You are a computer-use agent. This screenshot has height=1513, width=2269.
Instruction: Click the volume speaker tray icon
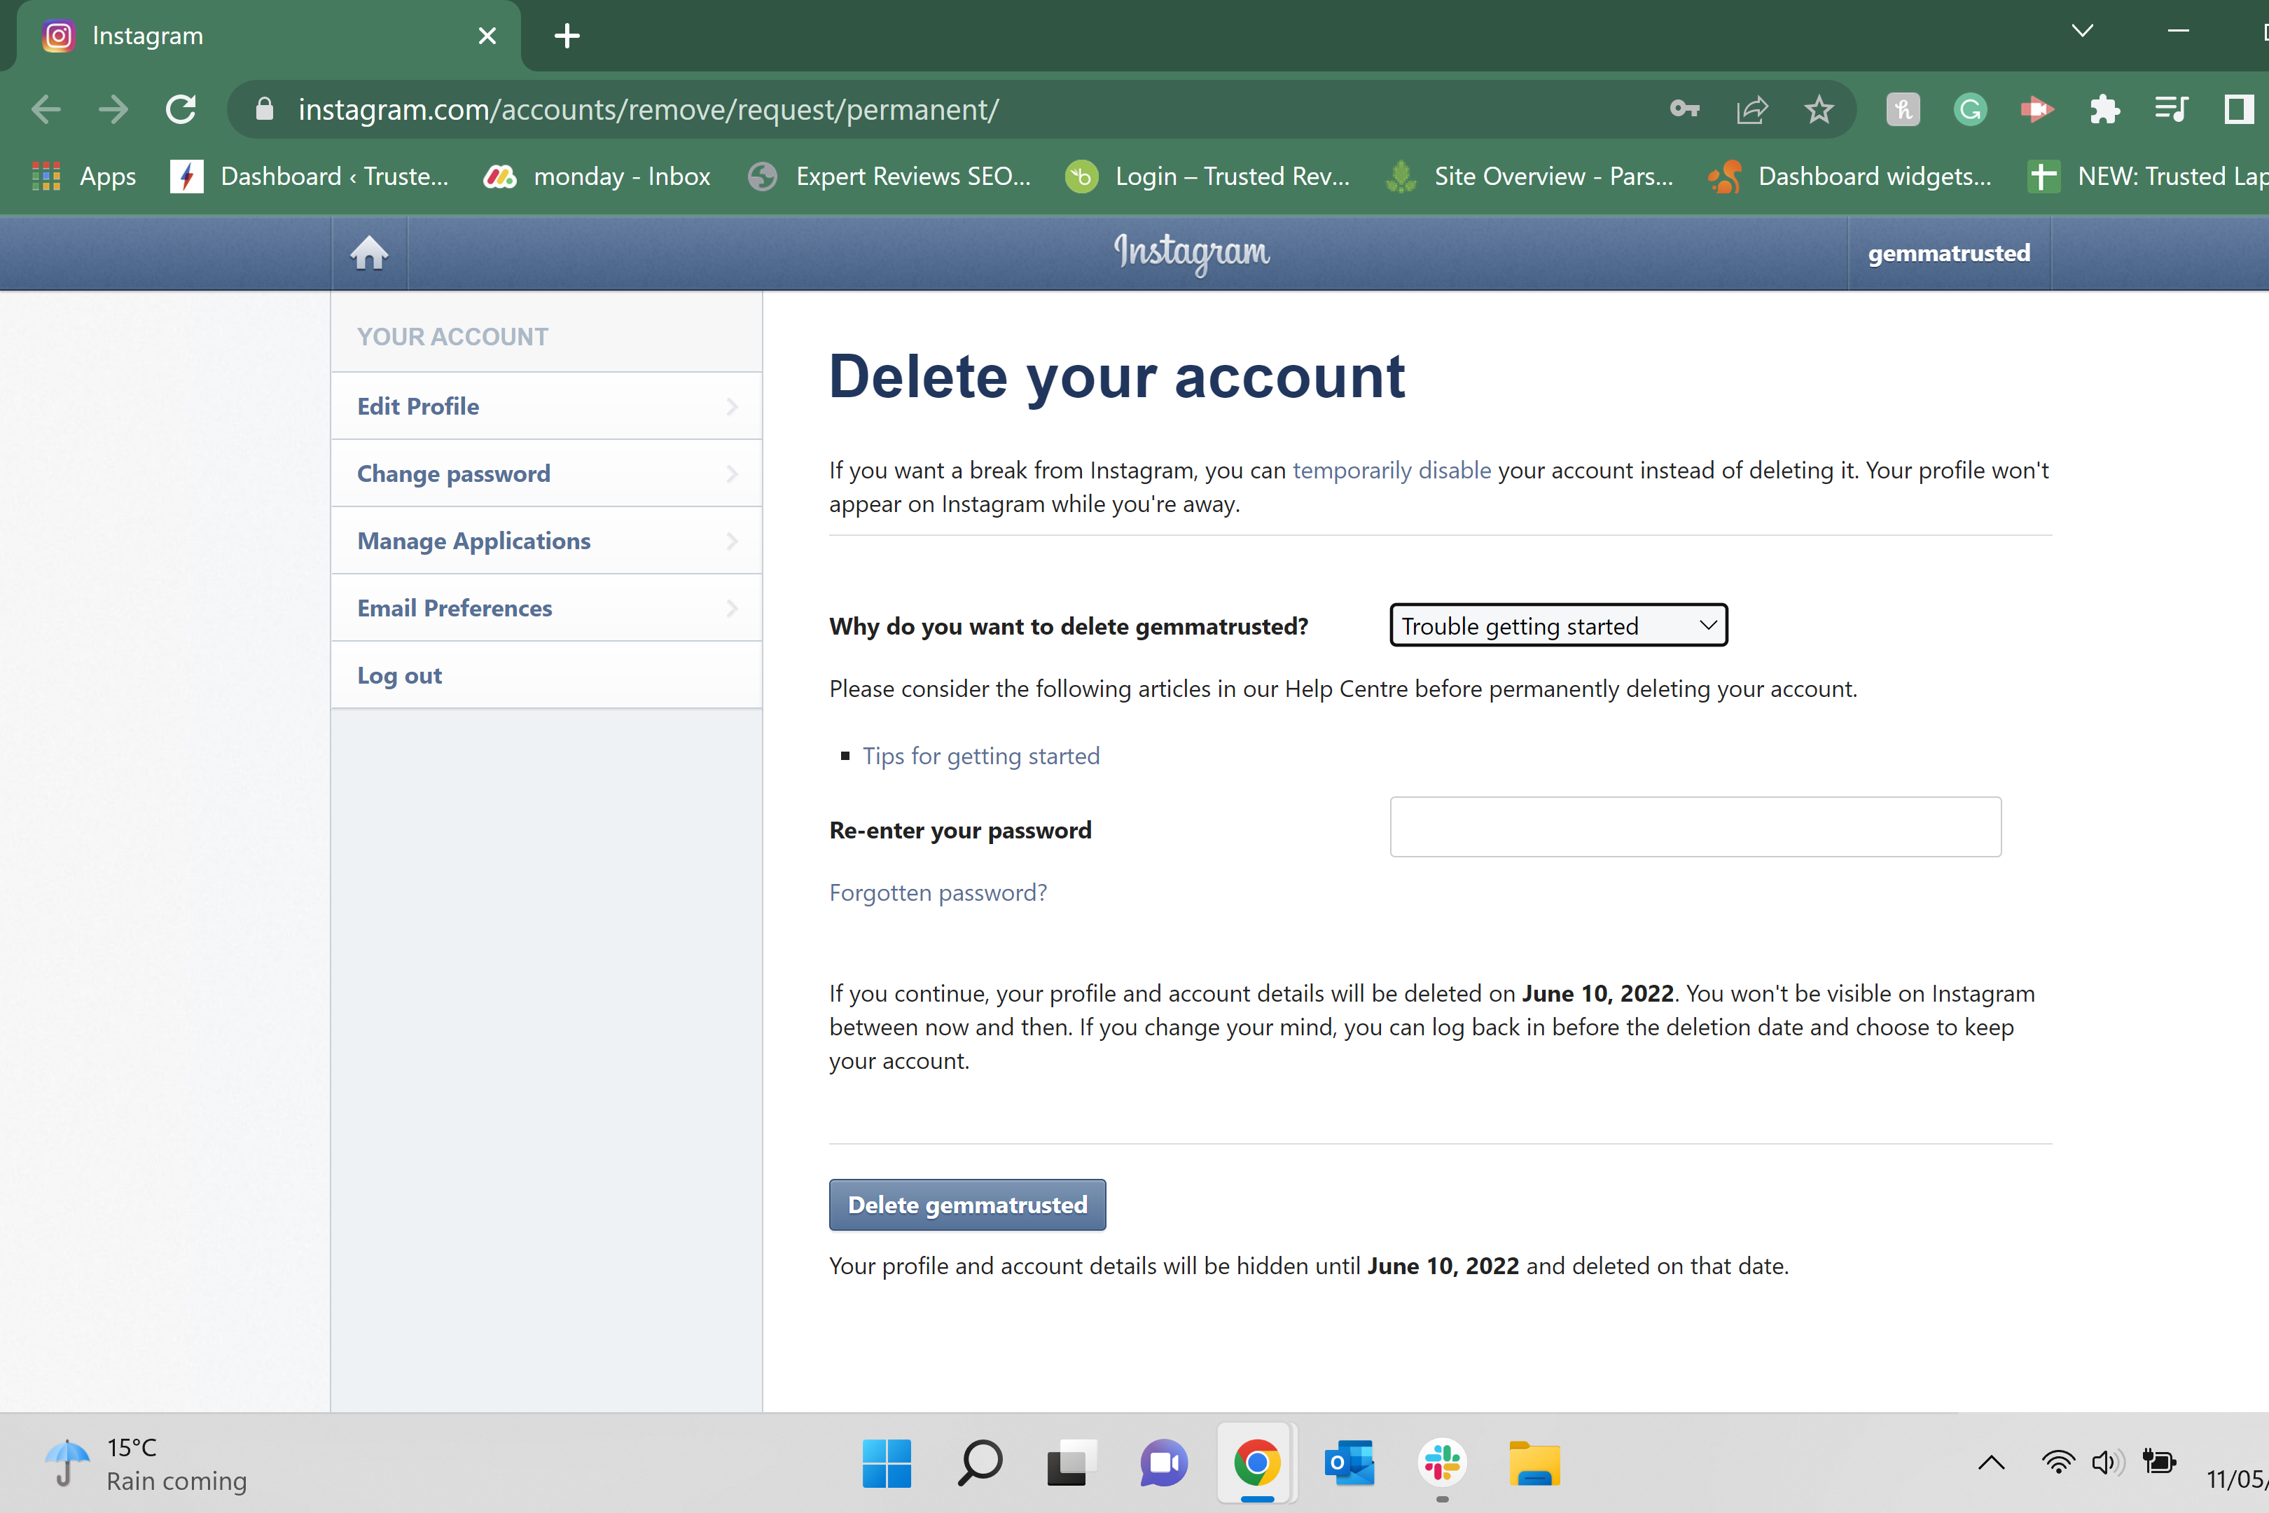coord(2108,1463)
